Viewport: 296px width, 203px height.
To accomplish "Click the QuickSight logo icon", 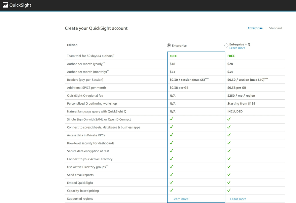I will coord(5,5).
